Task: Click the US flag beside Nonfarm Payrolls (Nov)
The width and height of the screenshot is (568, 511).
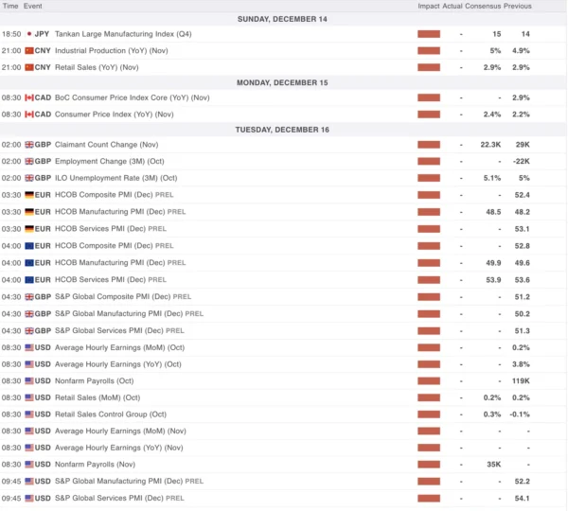Action: click(x=28, y=464)
